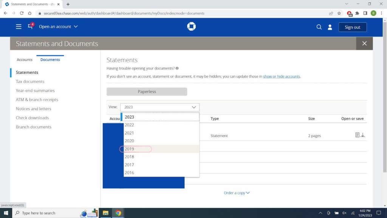This screenshot has height=218, width=387.
Task: Choose 2021 in the year list
Action: pyautogui.click(x=130, y=133)
